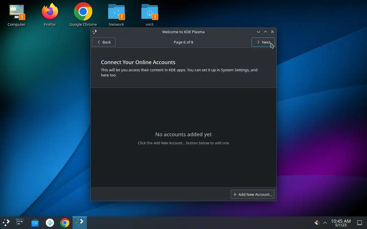This screenshot has height=229, width=367.
Task: Select the Welcome Center task in taskbar
Action: point(80,222)
